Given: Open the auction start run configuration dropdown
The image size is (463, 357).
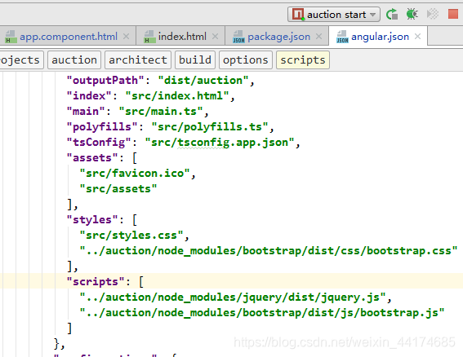Looking at the screenshot, I should 334,15.
